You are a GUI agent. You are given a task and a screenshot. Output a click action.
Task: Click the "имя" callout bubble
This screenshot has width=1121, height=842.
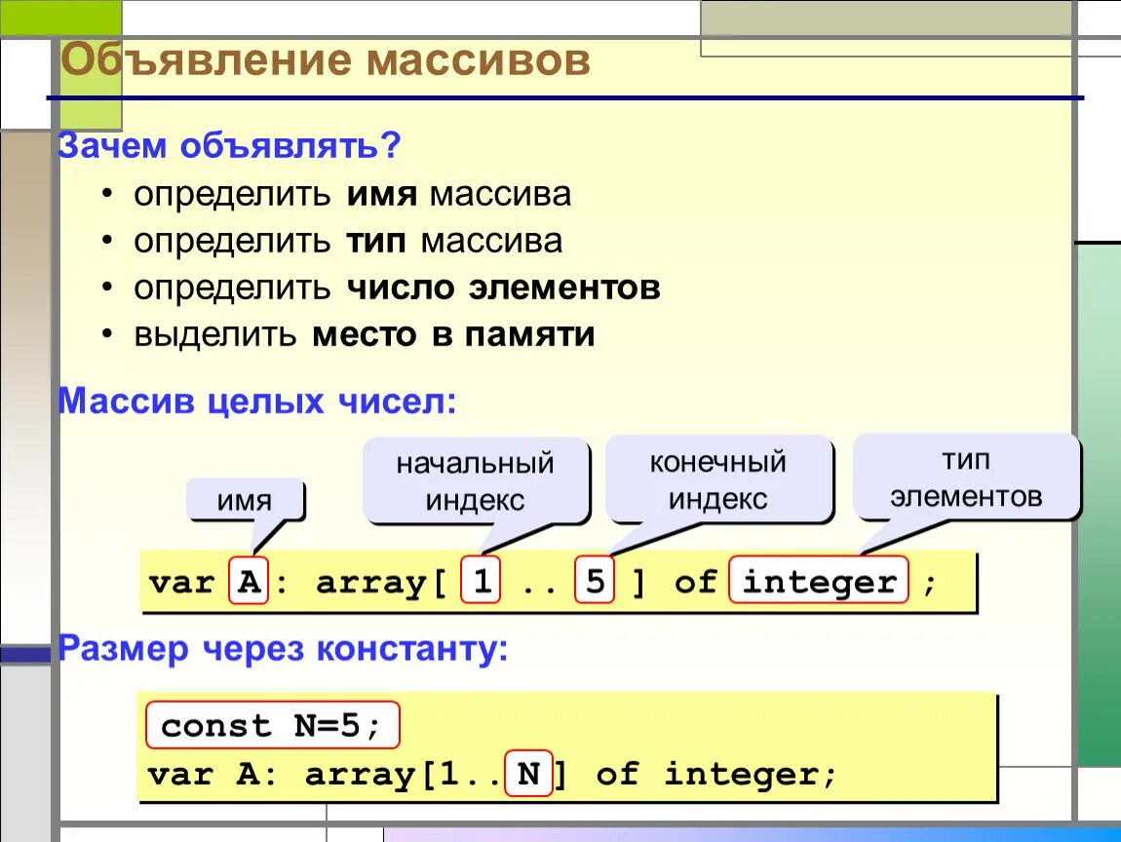pyautogui.click(x=246, y=500)
